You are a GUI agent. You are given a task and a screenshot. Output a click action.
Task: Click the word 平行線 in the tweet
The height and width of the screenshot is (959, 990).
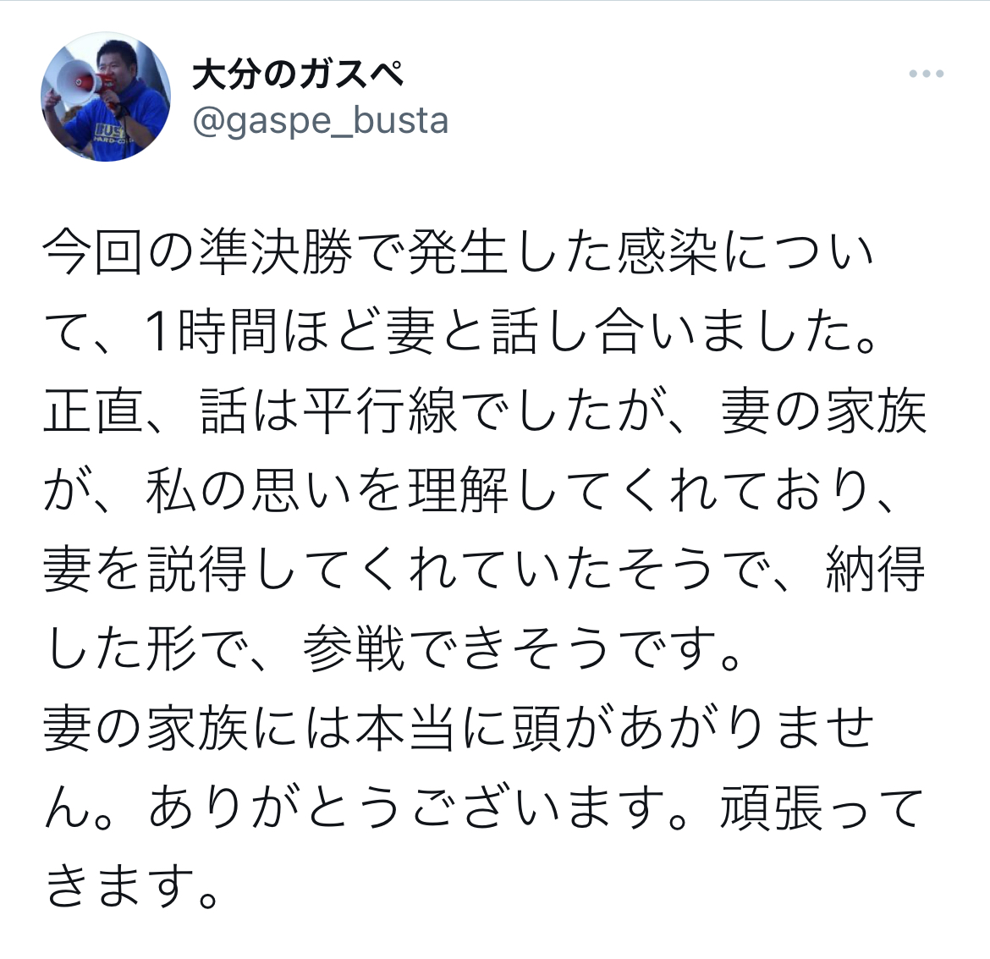point(380,411)
